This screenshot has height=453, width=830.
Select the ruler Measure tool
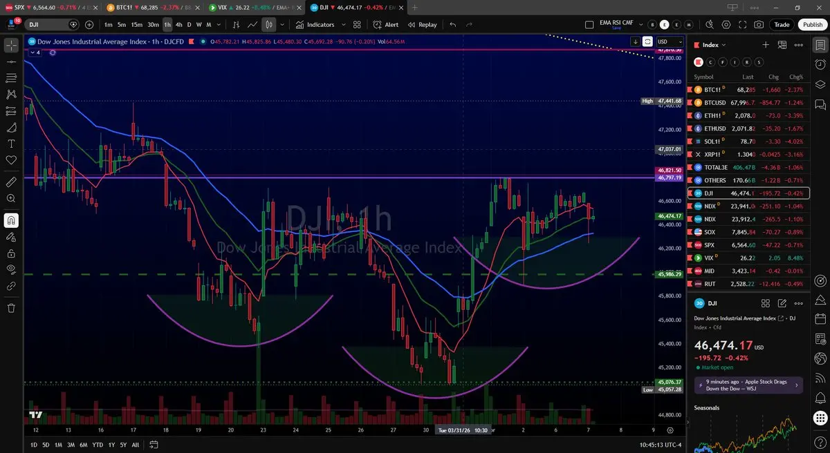point(11,182)
